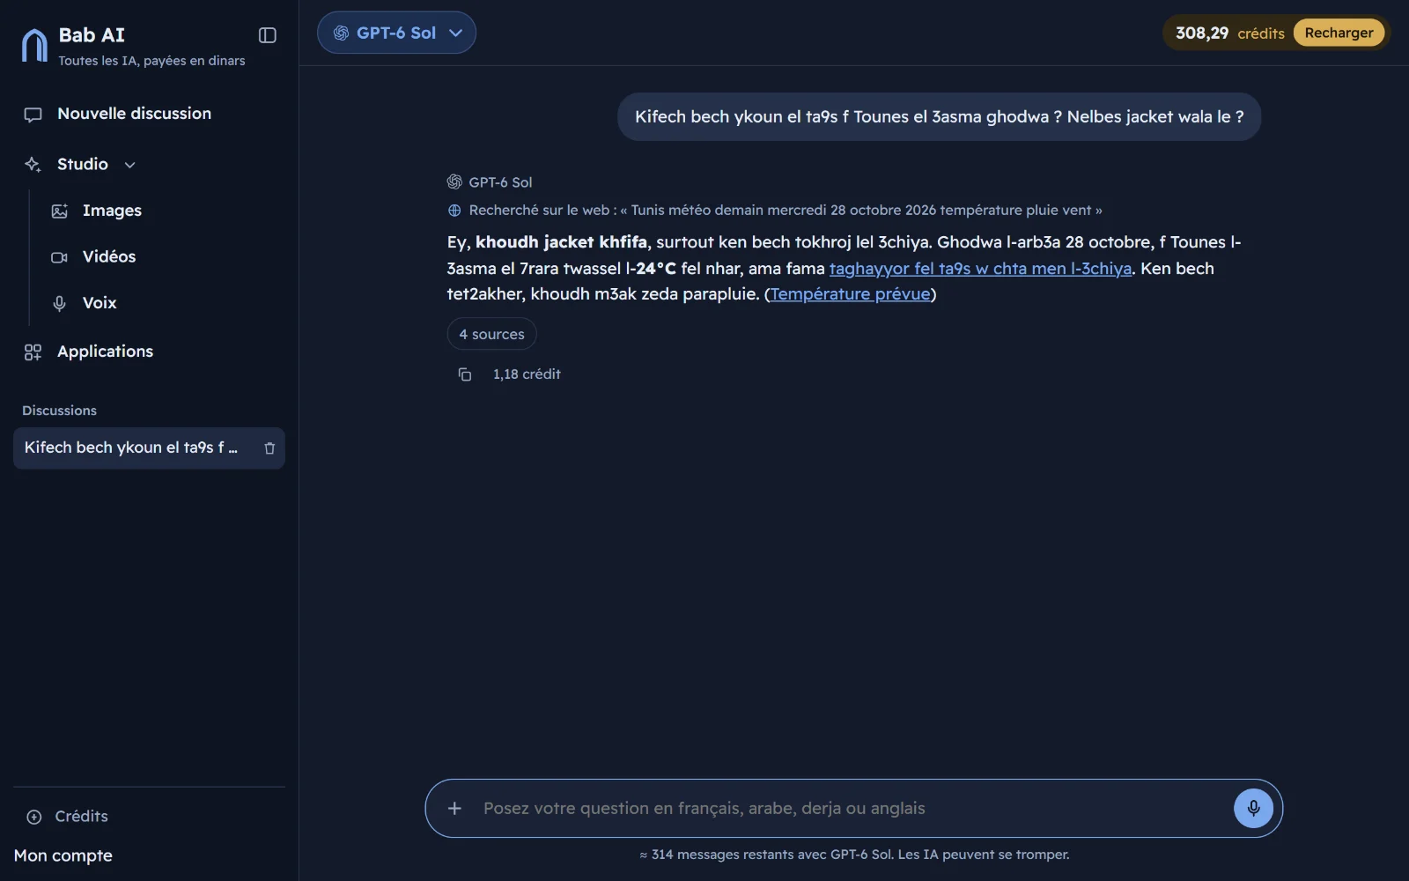The image size is (1409, 881).
Task: Click the Nouvelle discussion chat bubble icon
Action: point(33,115)
